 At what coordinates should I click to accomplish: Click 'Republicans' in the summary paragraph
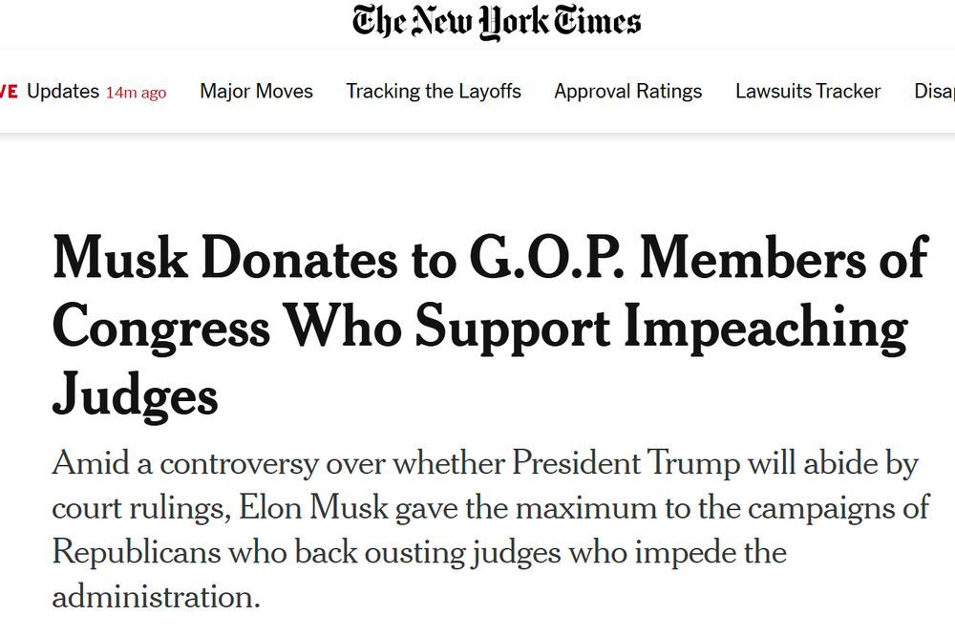[137, 554]
